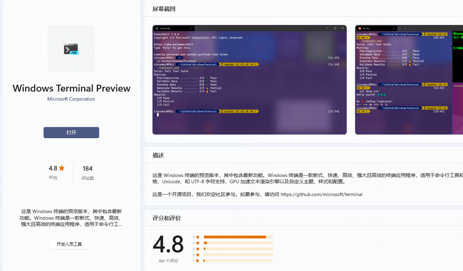Click the star icon in the 1-star row
Viewport: 463px width, 271px height.
tap(197, 261)
